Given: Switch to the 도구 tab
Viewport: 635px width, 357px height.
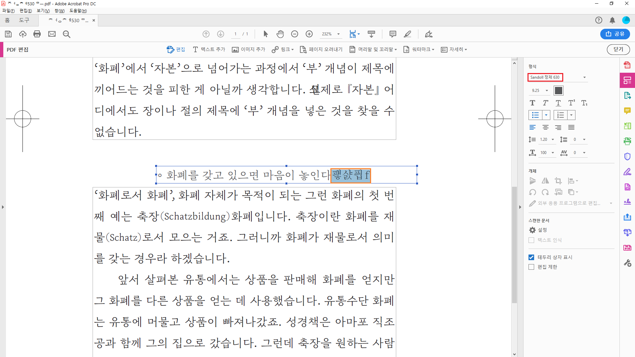Looking at the screenshot, I should click(24, 20).
